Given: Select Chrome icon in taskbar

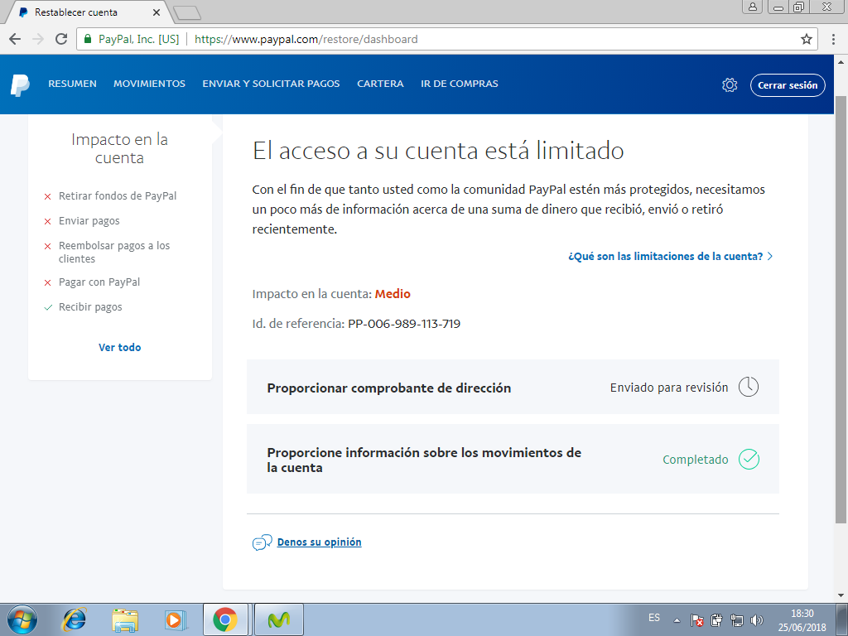Looking at the screenshot, I should (225, 619).
